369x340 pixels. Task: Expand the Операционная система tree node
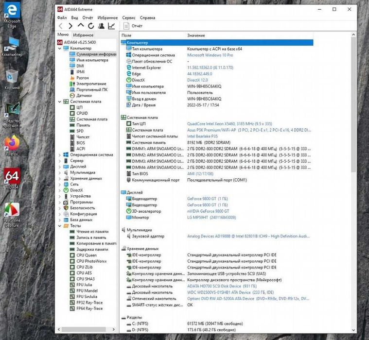pyautogui.click(x=60, y=155)
